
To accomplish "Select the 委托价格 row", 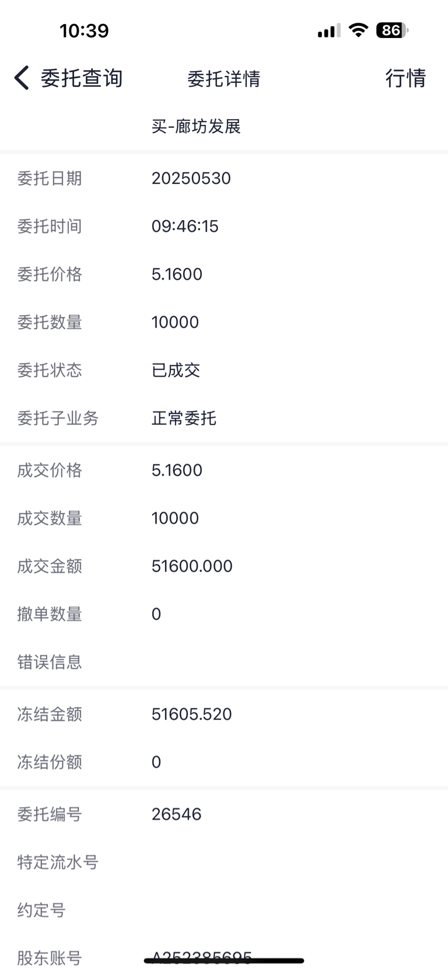I will (224, 274).
